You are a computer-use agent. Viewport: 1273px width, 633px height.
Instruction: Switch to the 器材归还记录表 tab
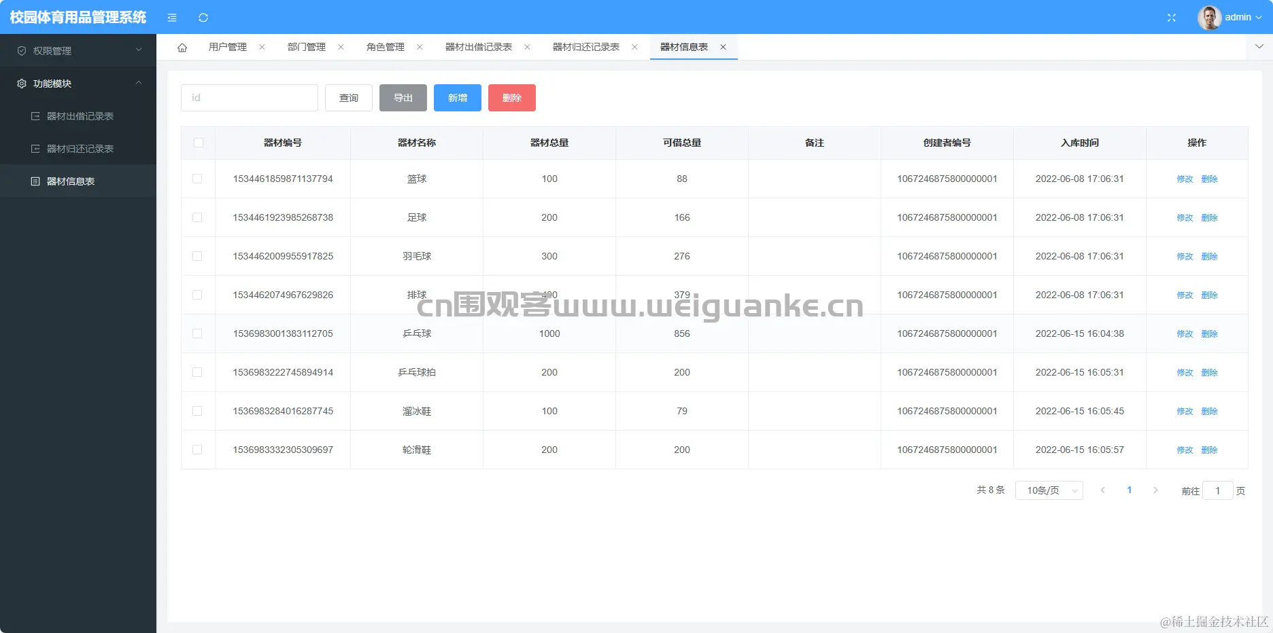pos(586,47)
